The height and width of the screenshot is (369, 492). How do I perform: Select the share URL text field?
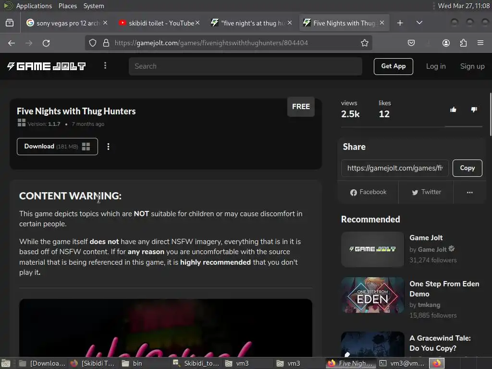395,168
